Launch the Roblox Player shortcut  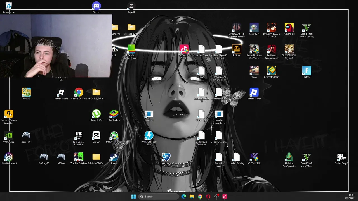coord(254,94)
